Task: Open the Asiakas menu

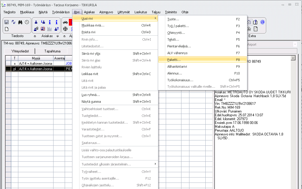Action: tap(89, 12)
